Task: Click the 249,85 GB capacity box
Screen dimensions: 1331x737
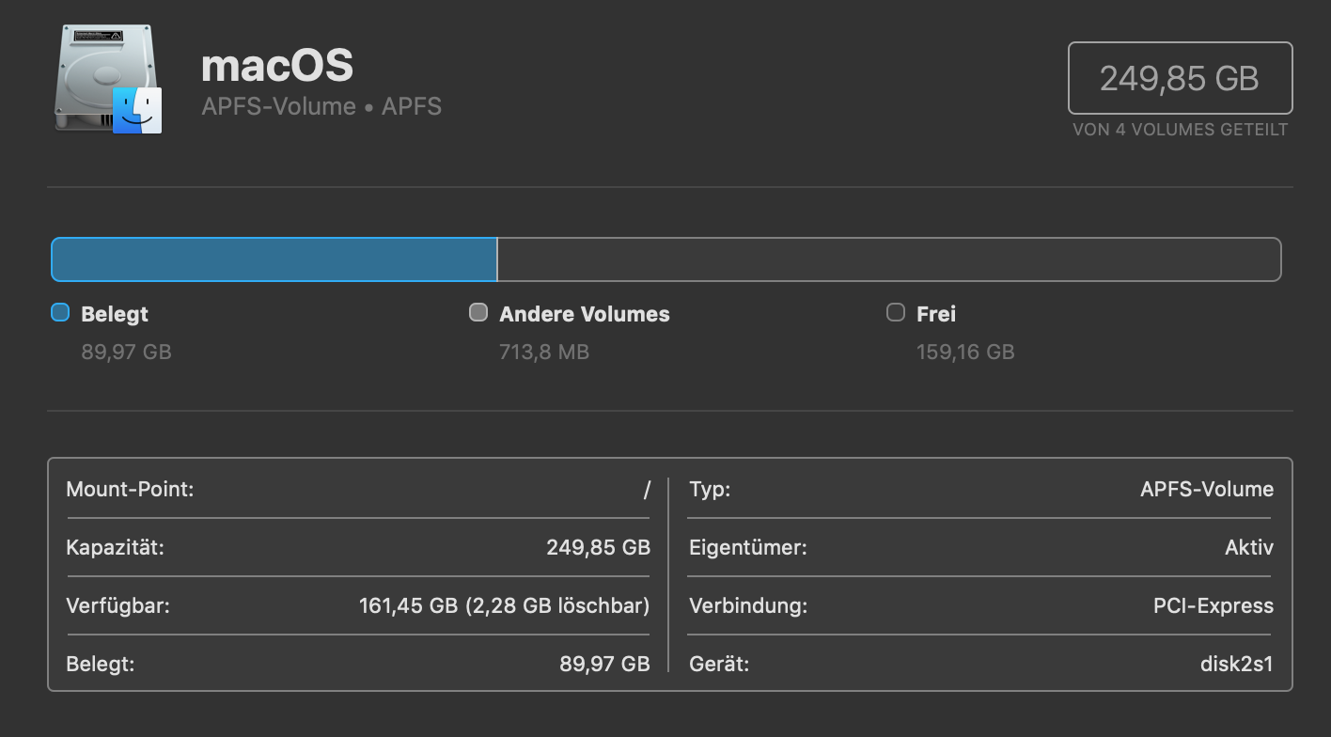Action: [x=1180, y=78]
